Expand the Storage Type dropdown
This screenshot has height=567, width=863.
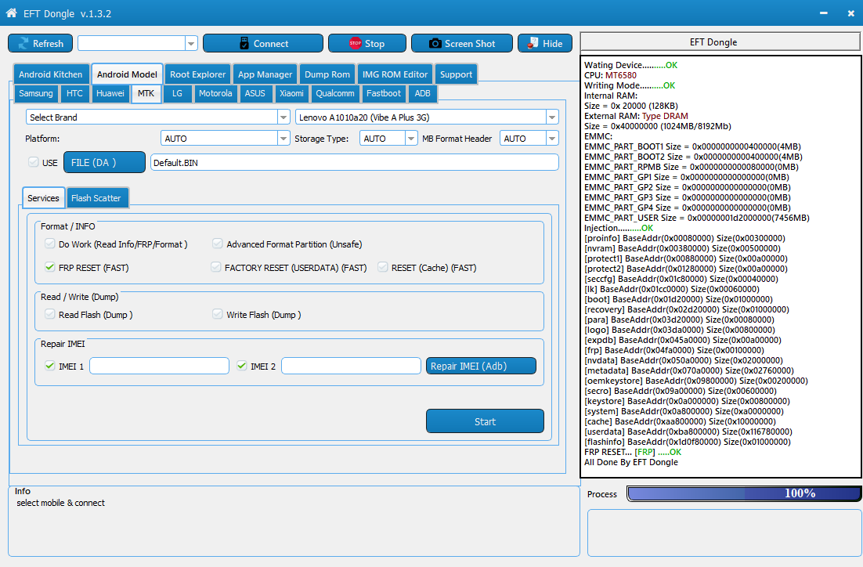[411, 139]
